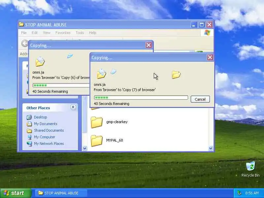The width and height of the screenshot is (264, 198).
Task: Open the Start menu
Action: tap(16, 193)
